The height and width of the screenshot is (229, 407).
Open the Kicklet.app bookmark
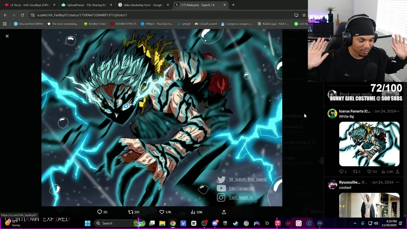(273, 24)
